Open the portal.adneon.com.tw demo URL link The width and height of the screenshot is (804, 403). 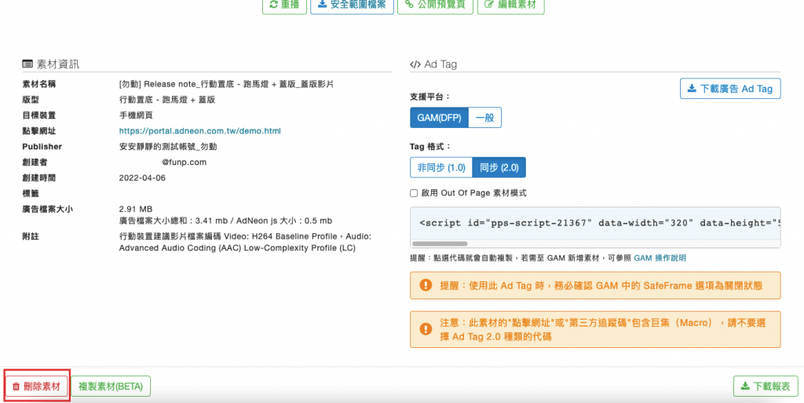(199, 131)
